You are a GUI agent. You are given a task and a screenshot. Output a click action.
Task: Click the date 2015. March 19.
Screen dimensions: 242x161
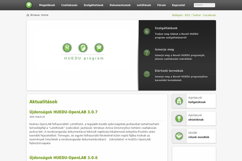point(37,117)
